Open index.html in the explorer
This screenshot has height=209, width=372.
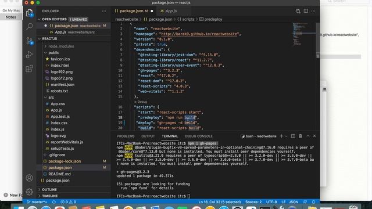(60, 66)
